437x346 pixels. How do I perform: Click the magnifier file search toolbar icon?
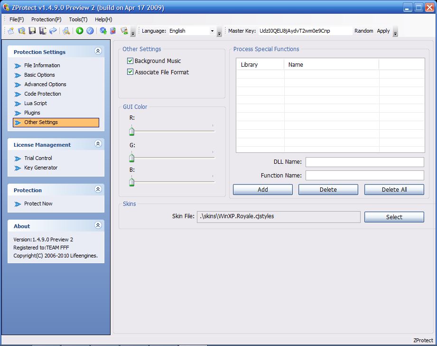pyautogui.click(x=66, y=31)
